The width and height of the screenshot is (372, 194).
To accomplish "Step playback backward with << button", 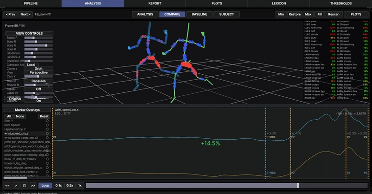I will point(7,186).
